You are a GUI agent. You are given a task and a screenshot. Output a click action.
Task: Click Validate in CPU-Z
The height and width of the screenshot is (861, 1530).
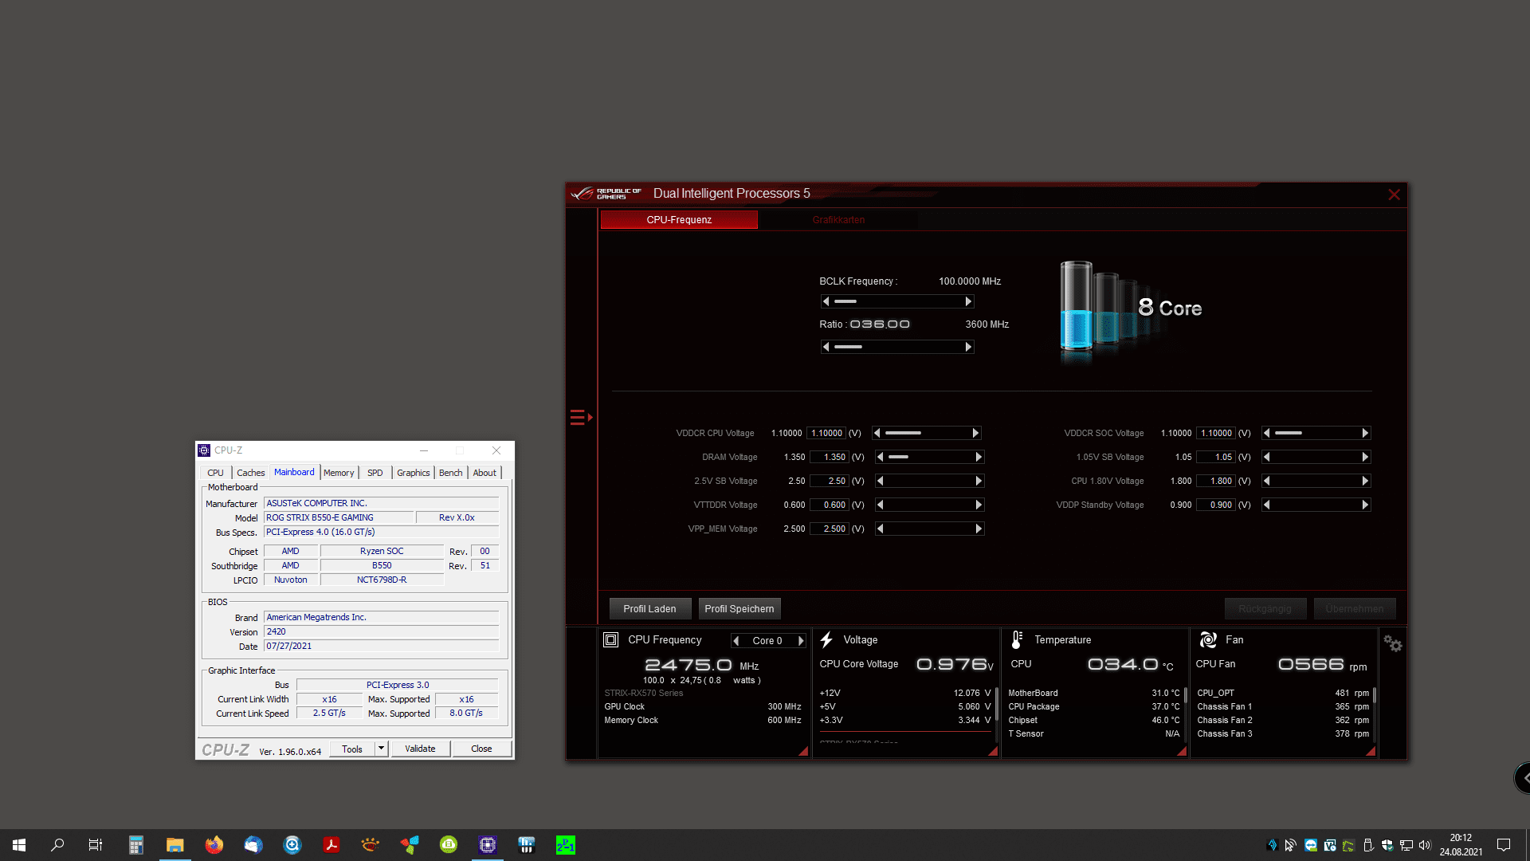point(420,749)
